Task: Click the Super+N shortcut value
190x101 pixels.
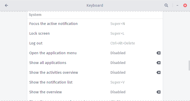Action: tap(118, 24)
